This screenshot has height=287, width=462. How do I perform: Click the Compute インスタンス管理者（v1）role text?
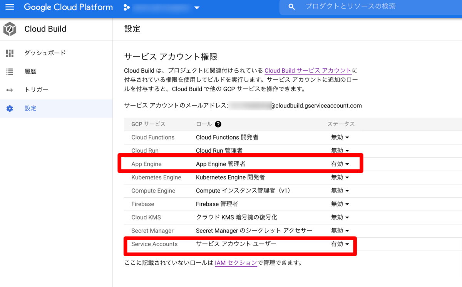click(x=244, y=191)
